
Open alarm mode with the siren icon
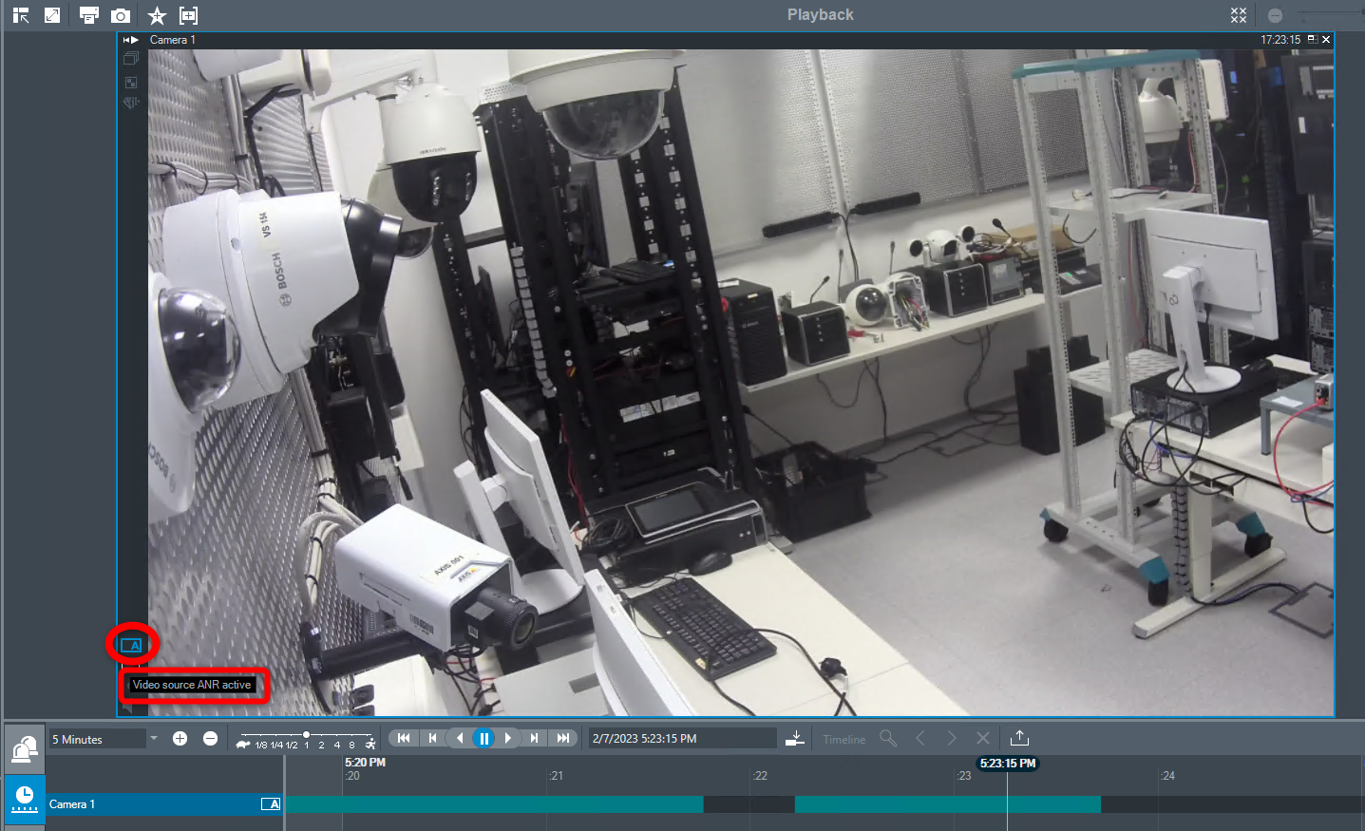(x=24, y=750)
